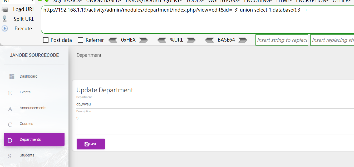Open Courses via the C letter icon
This screenshot has height=167, width=354.
10,124
